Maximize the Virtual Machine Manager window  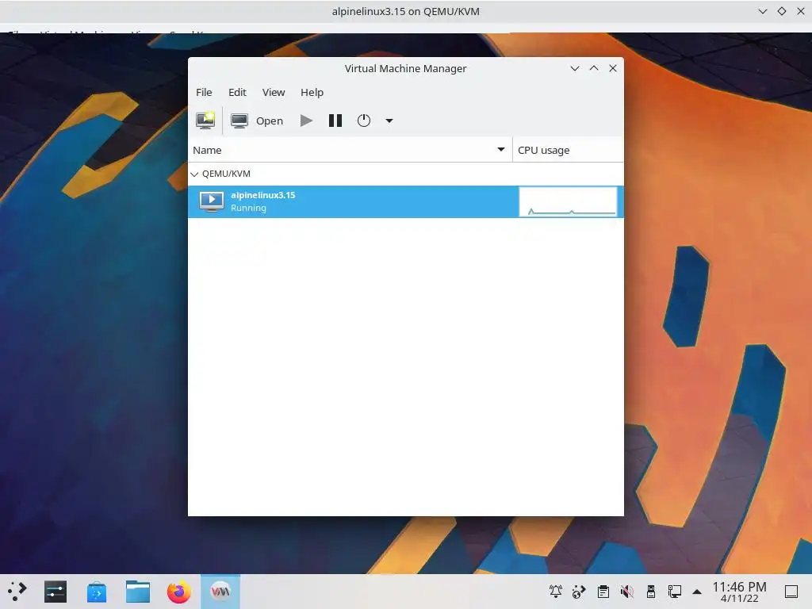point(593,68)
